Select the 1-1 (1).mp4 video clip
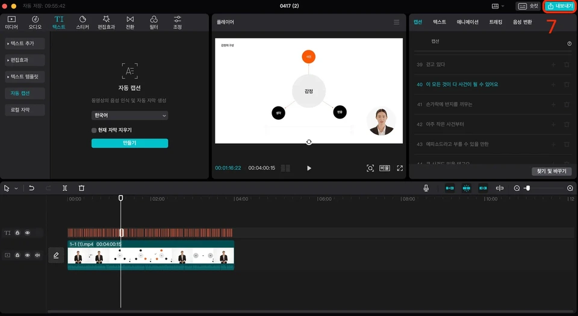 tap(151, 255)
